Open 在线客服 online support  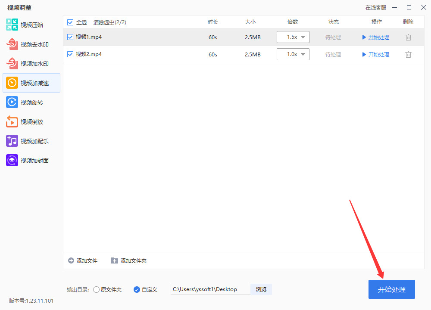pyautogui.click(x=375, y=8)
